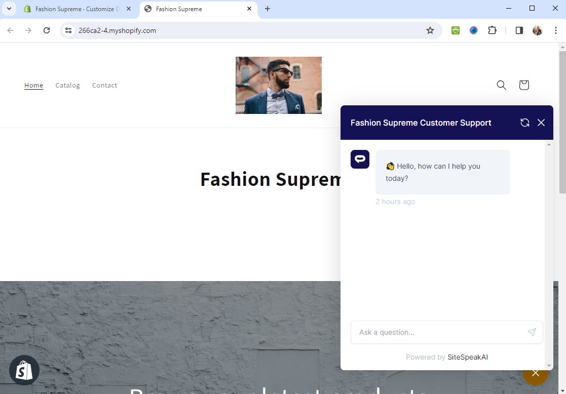
Task: Reset the chat conversation with refresh icon
Action: [525, 123]
